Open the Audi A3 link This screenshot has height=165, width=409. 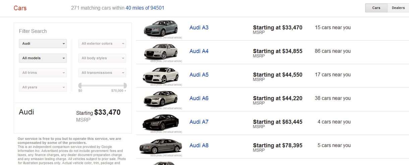click(199, 27)
